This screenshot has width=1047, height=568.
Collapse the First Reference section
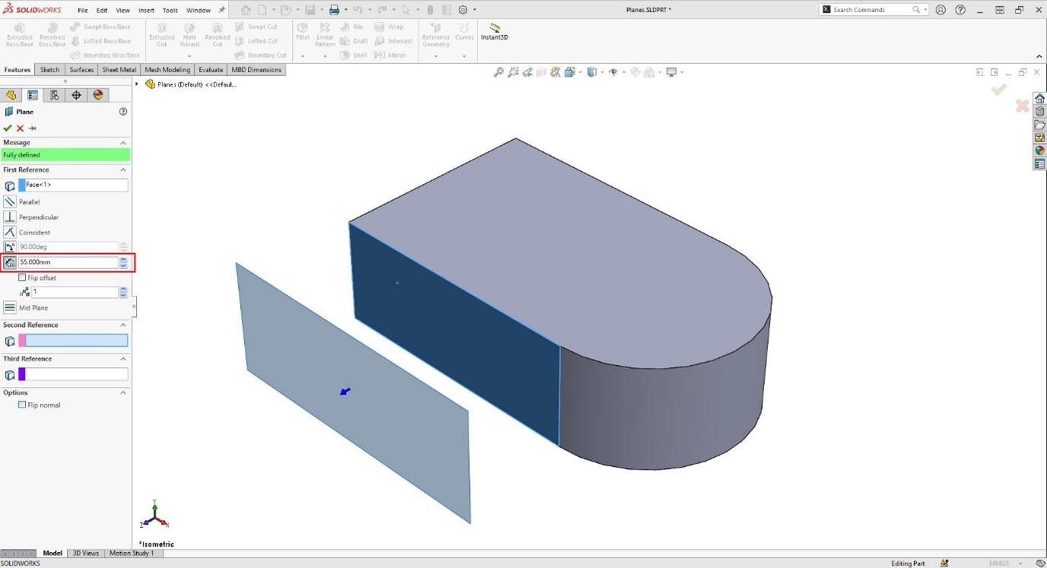(122, 170)
